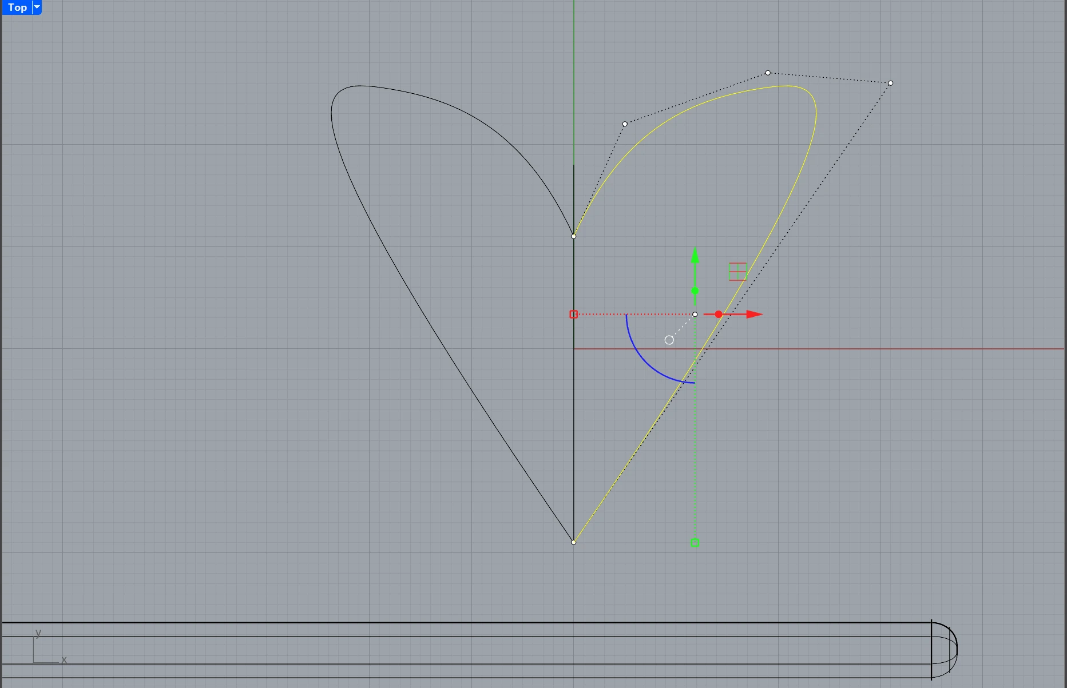
Task: Click the gumball white origin point
Action: (x=695, y=314)
